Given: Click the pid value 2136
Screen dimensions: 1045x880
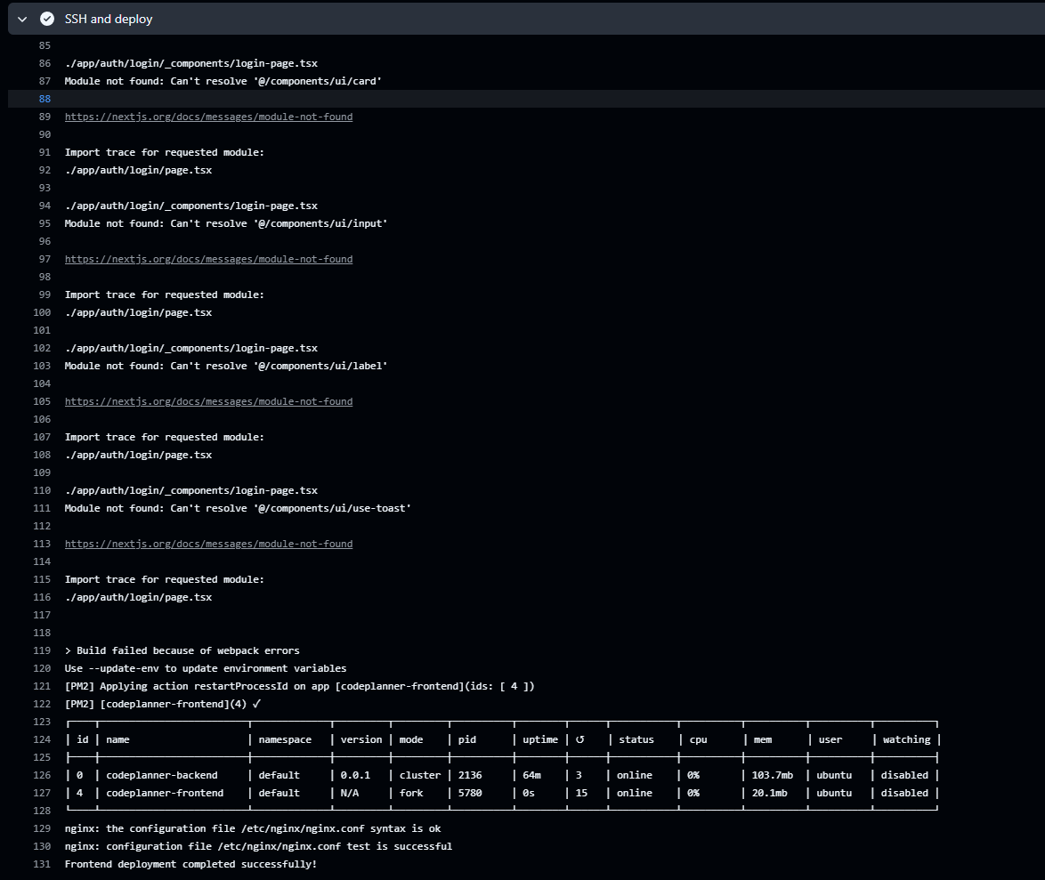Looking at the screenshot, I should pos(470,775).
